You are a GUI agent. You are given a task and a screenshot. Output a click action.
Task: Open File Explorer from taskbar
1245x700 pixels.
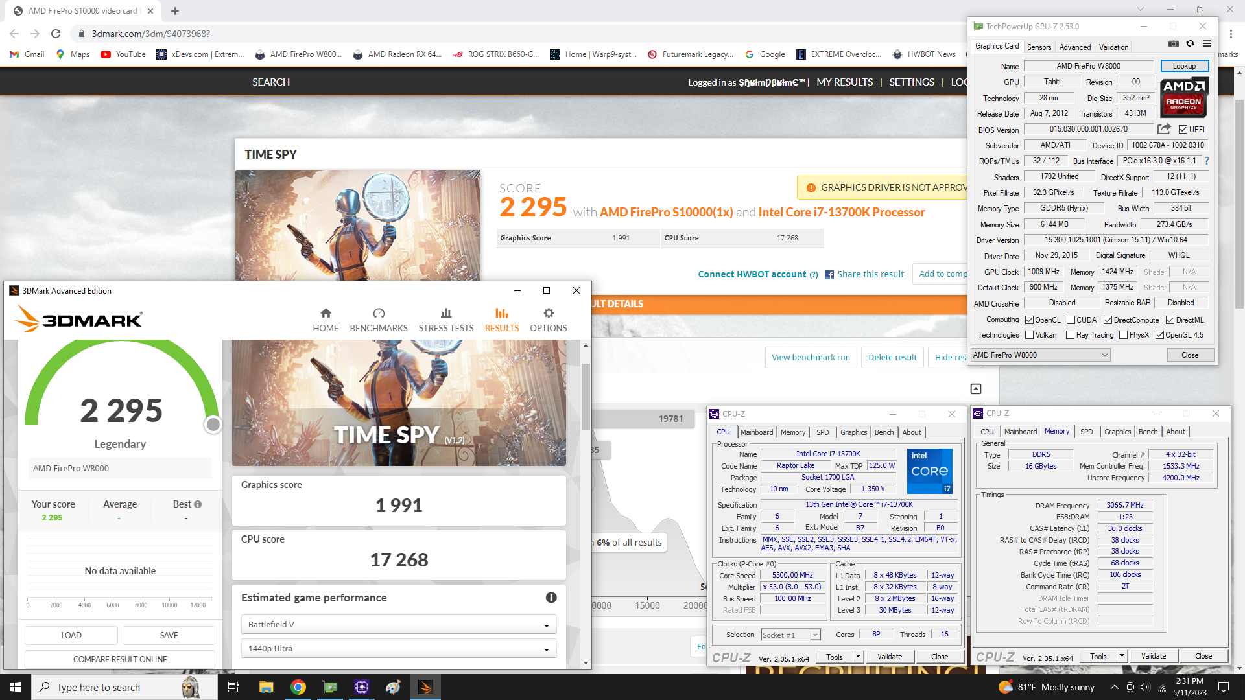[266, 687]
